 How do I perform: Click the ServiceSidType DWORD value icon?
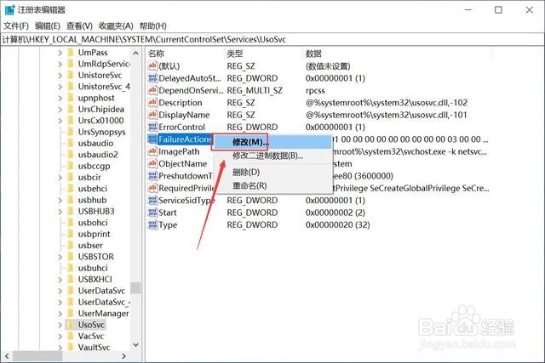coord(152,201)
